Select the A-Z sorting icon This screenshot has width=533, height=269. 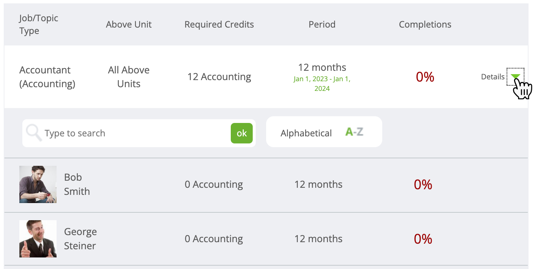[354, 132]
